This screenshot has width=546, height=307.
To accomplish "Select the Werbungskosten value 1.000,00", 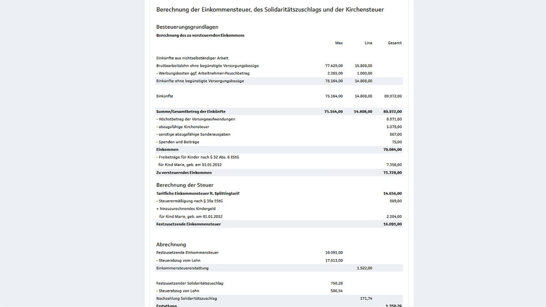I will tap(364, 73).
